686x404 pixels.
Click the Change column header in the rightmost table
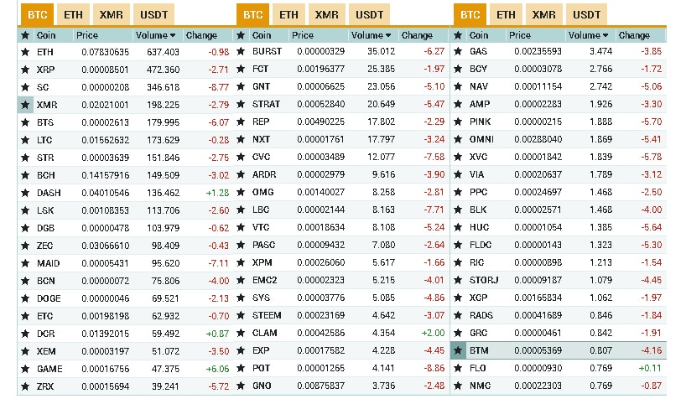pos(634,35)
